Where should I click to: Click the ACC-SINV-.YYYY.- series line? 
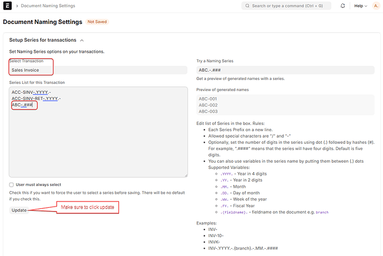pos(31,92)
